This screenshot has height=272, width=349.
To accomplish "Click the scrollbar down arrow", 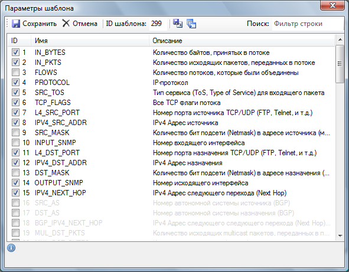I will 340,236.
